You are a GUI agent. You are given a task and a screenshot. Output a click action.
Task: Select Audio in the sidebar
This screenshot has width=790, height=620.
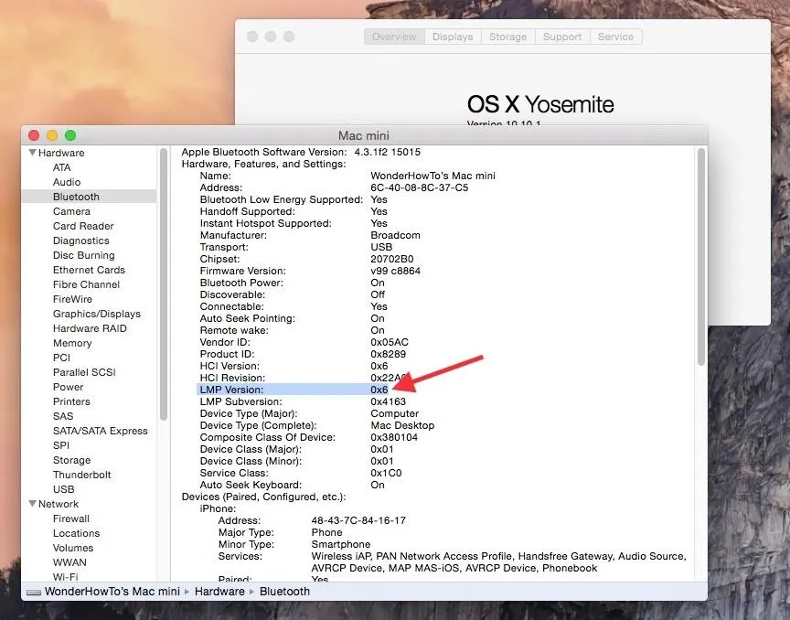coord(67,182)
